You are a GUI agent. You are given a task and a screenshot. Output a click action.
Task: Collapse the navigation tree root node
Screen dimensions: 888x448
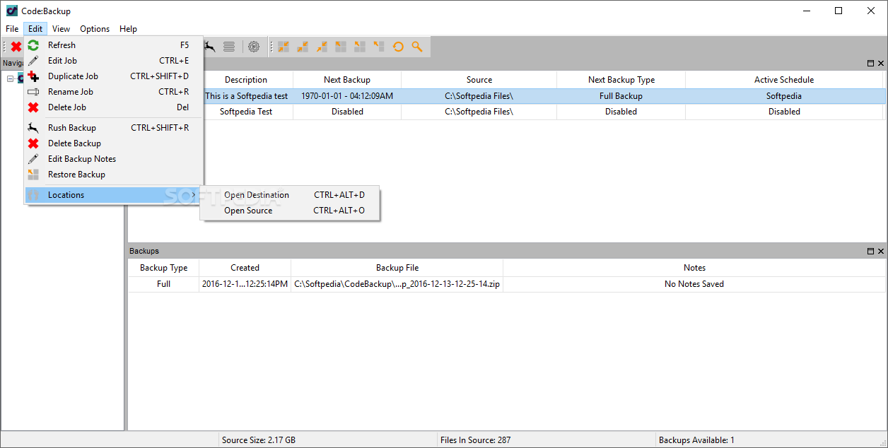click(x=11, y=79)
